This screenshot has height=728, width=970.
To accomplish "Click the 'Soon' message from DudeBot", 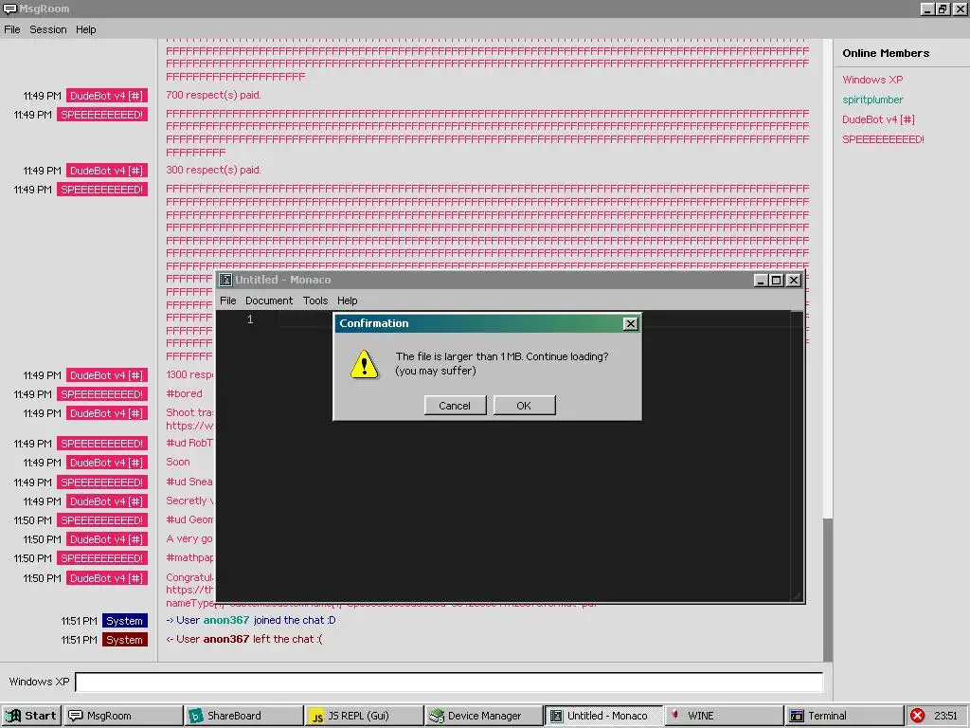I will coord(177,462).
